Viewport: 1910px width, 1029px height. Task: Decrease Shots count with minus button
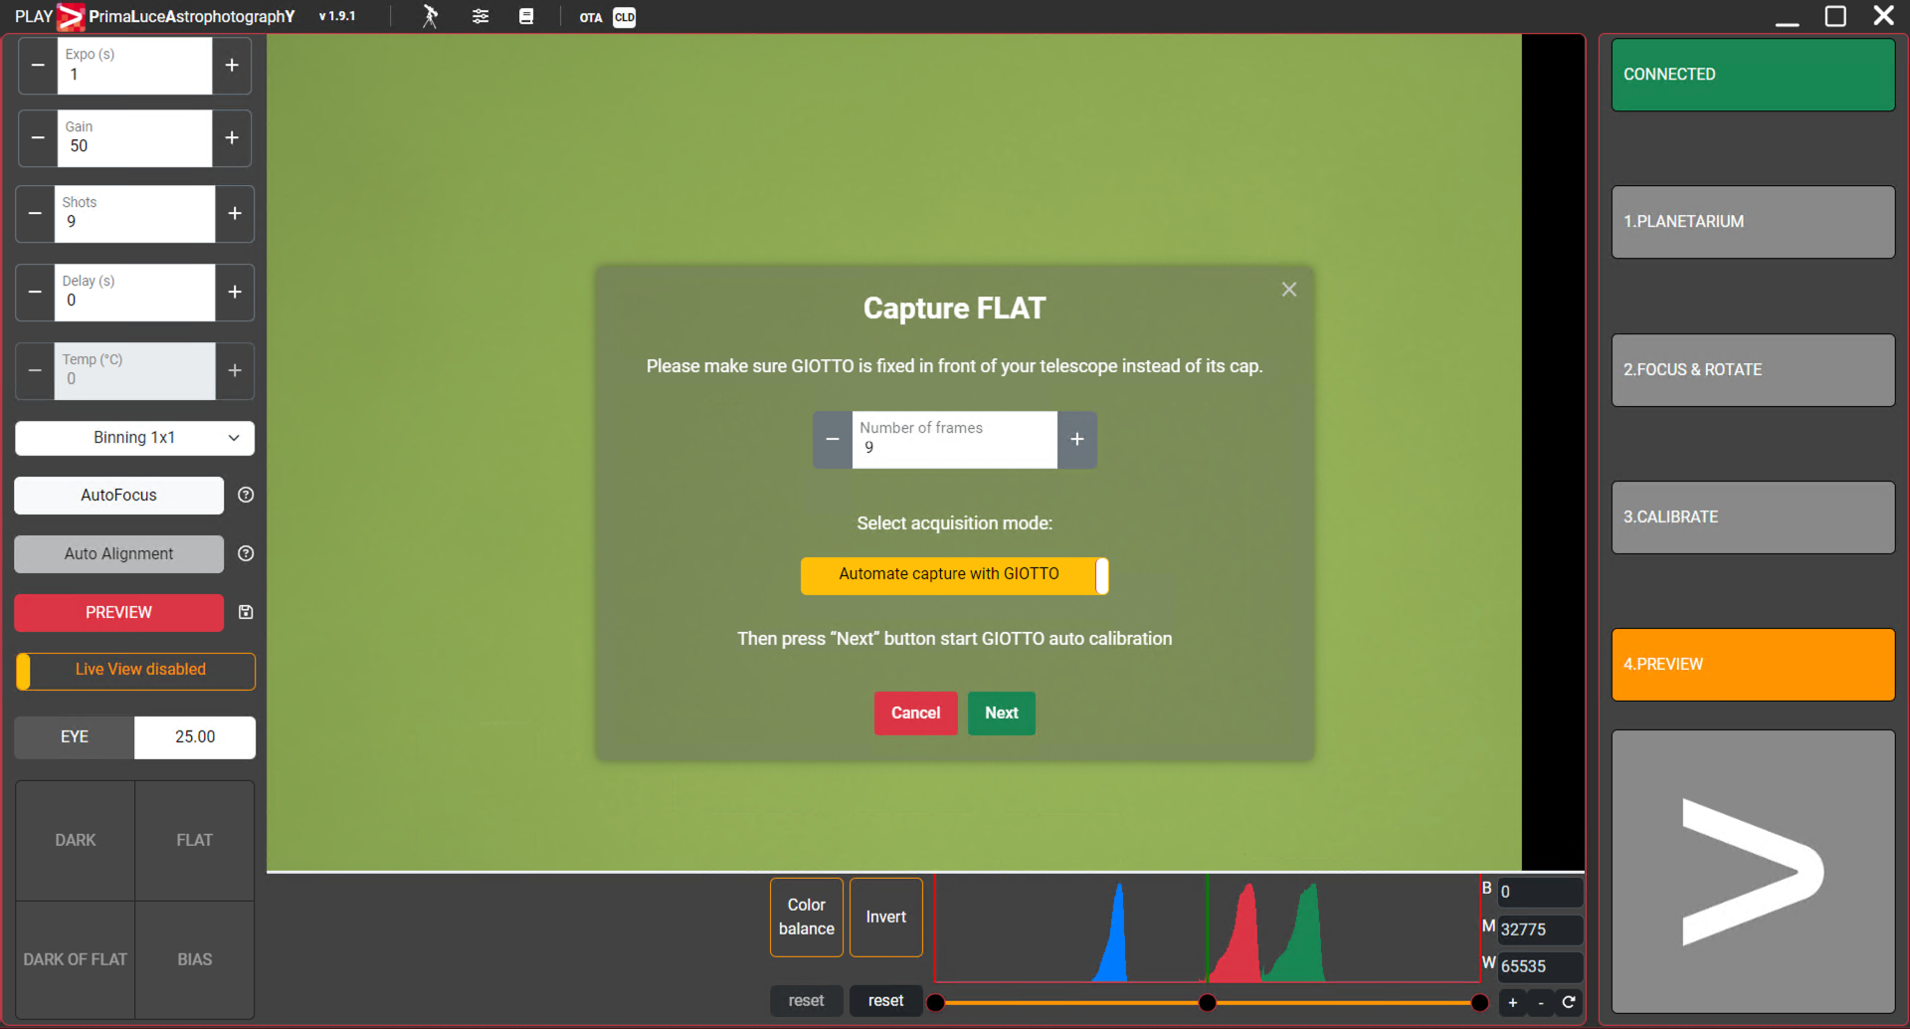click(35, 214)
